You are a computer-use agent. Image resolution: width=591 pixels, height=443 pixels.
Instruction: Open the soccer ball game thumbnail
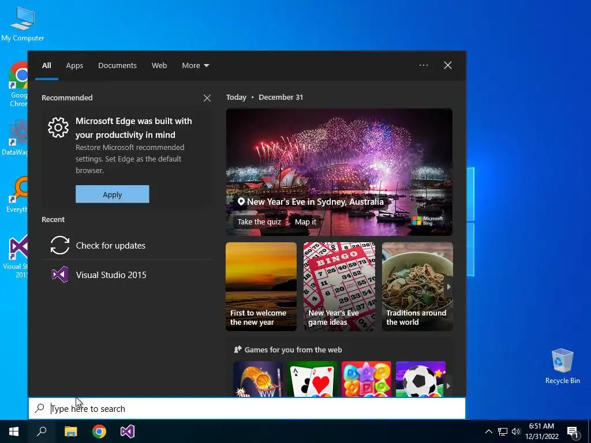coord(421,379)
